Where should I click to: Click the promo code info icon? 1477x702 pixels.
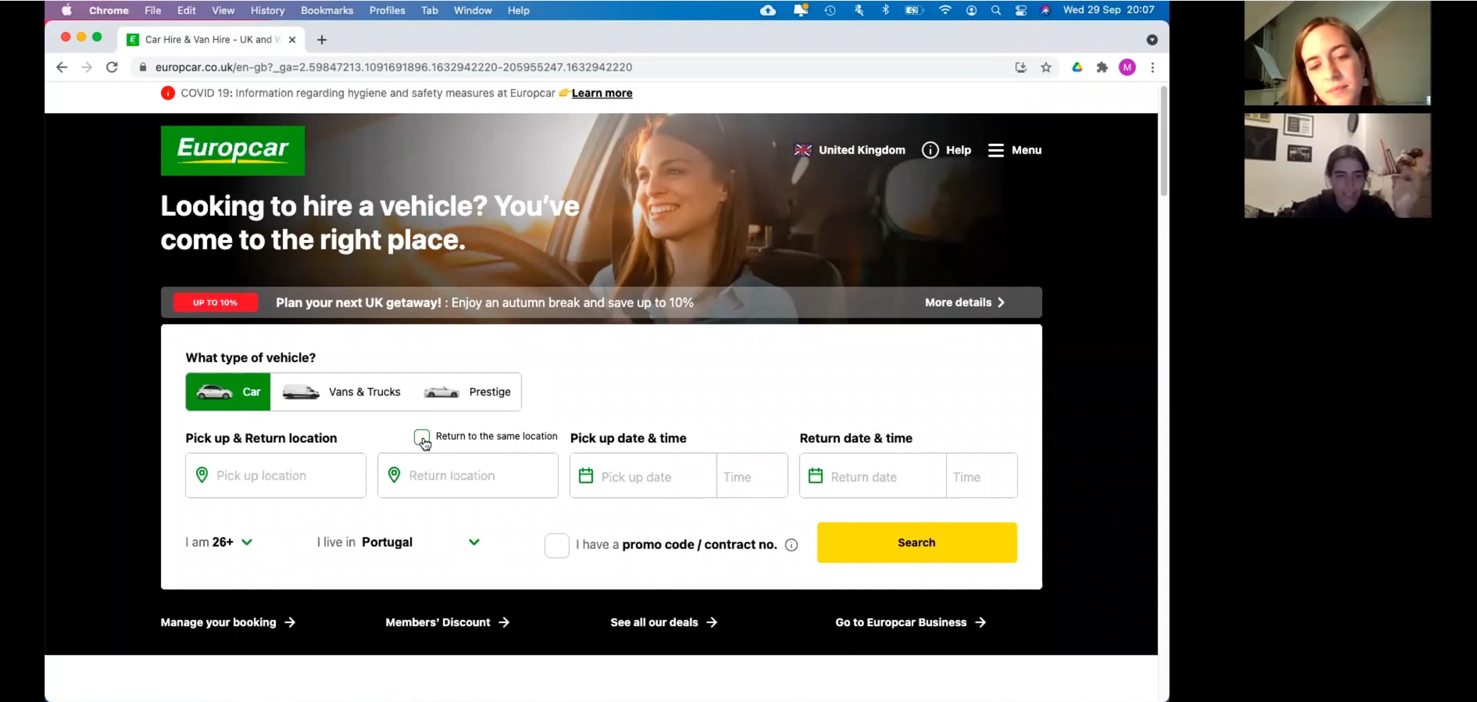(x=791, y=545)
